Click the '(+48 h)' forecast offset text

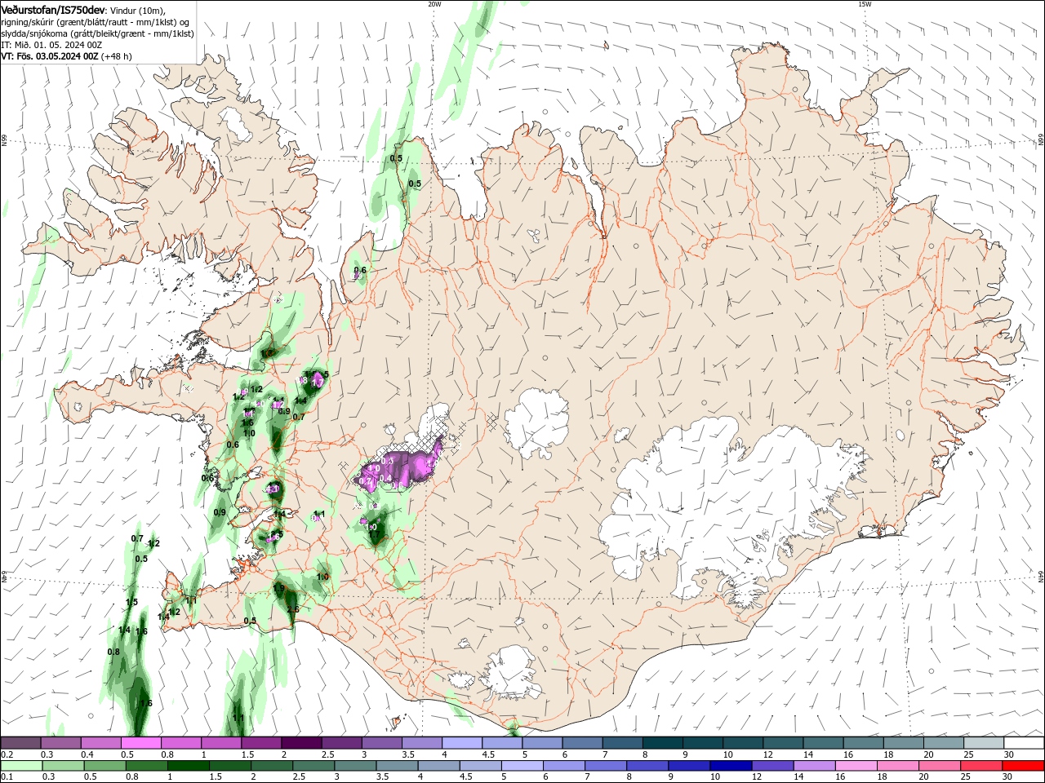pyautogui.click(x=117, y=56)
